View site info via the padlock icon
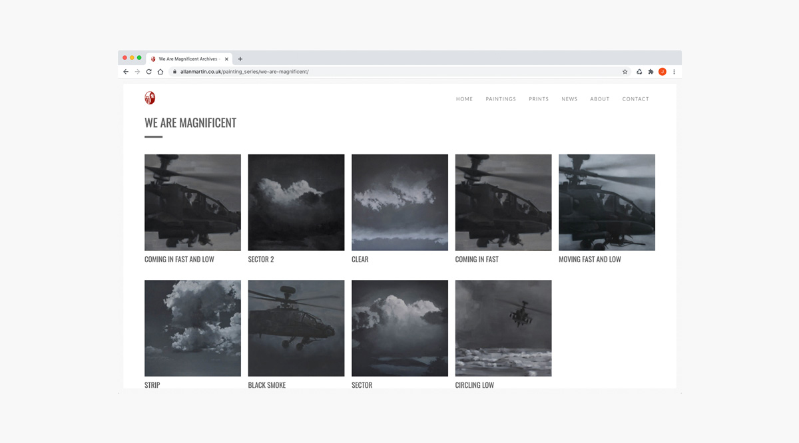 click(x=174, y=72)
